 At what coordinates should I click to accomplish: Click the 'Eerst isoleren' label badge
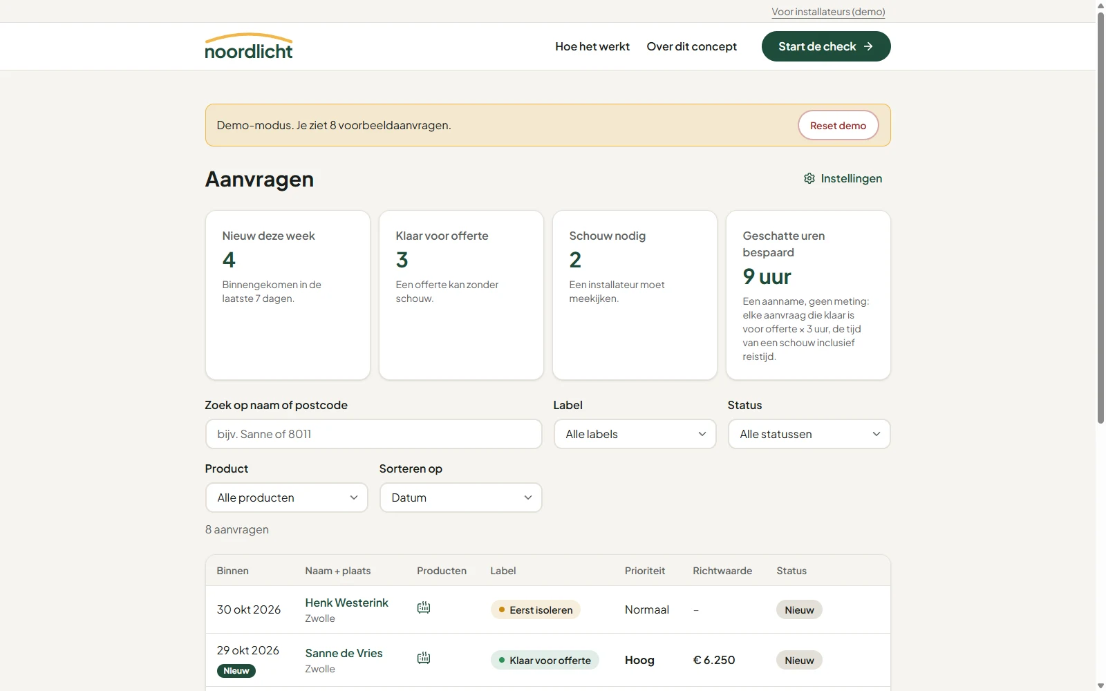(535, 609)
